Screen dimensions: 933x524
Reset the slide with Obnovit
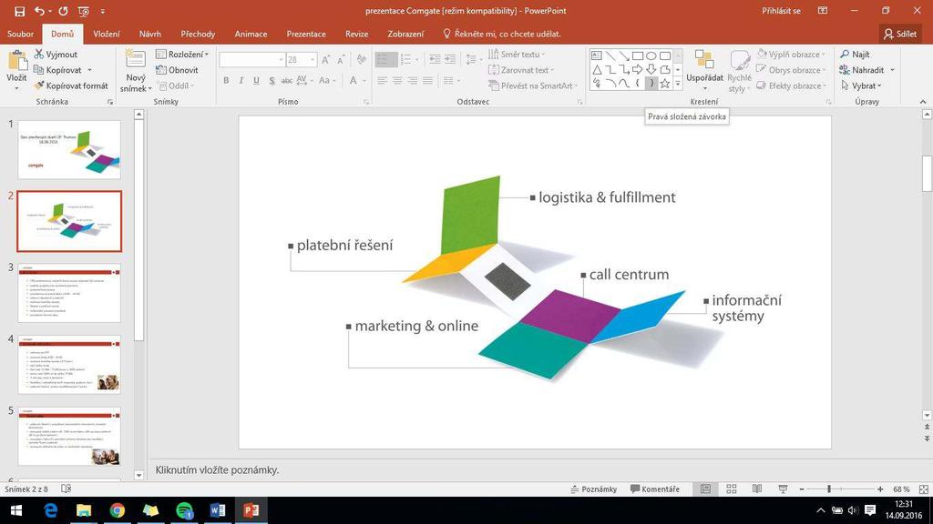177,70
